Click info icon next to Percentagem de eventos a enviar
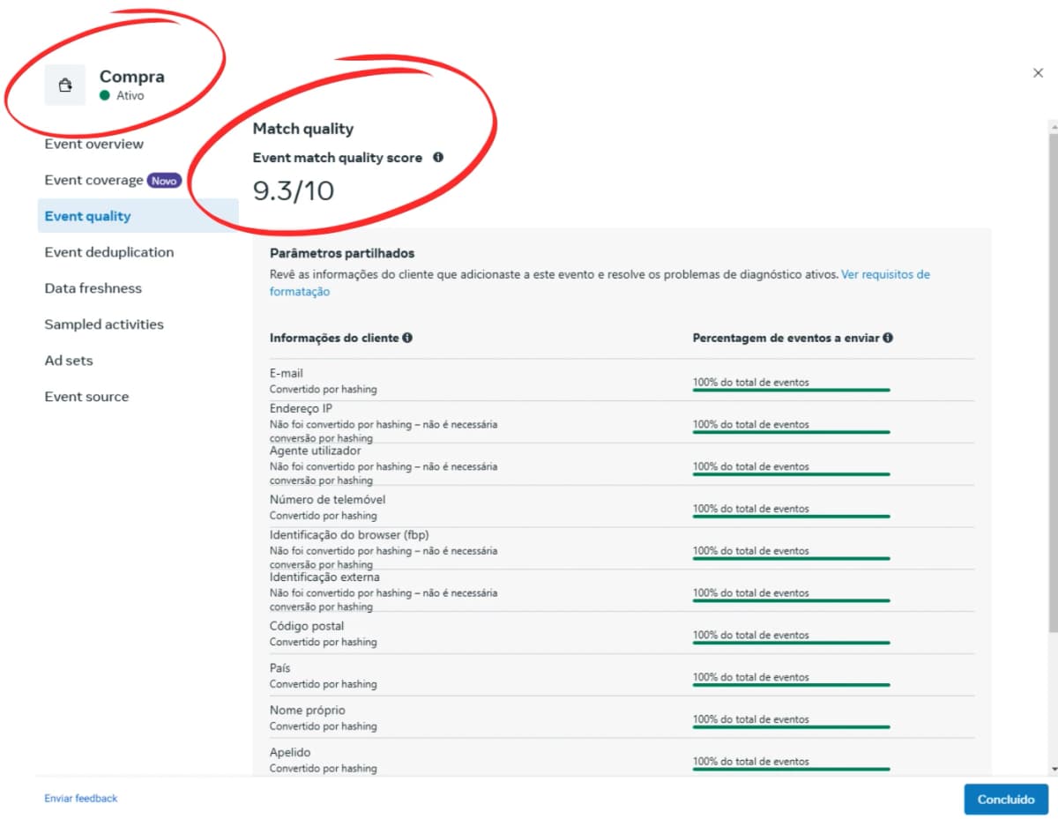This screenshot has width=1058, height=819. (x=888, y=338)
